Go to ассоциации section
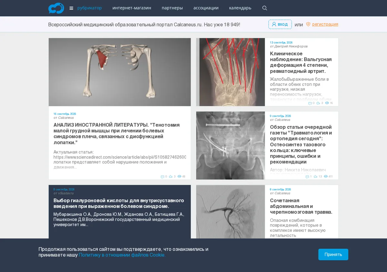Image resolution: width=387 pixels, height=272 pixels. pos(206,8)
